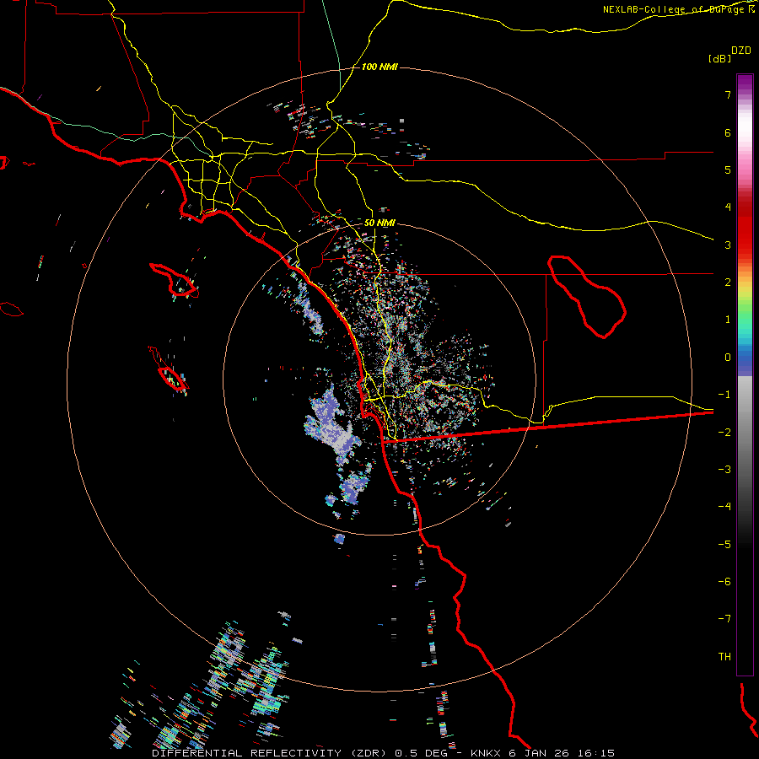The height and width of the screenshot is (759, 759).
Task: Click the 0 value on the color scale
Action: click(x=728, y=358)
